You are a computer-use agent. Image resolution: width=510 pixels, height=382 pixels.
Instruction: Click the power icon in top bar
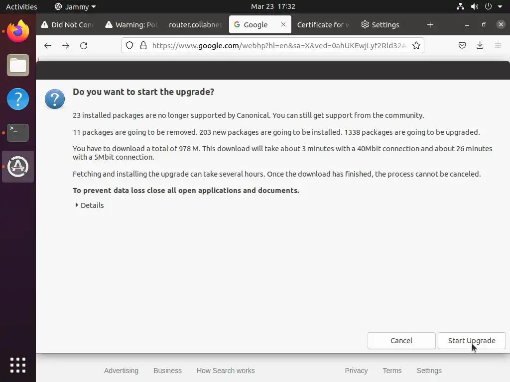(x=488, y=6)
